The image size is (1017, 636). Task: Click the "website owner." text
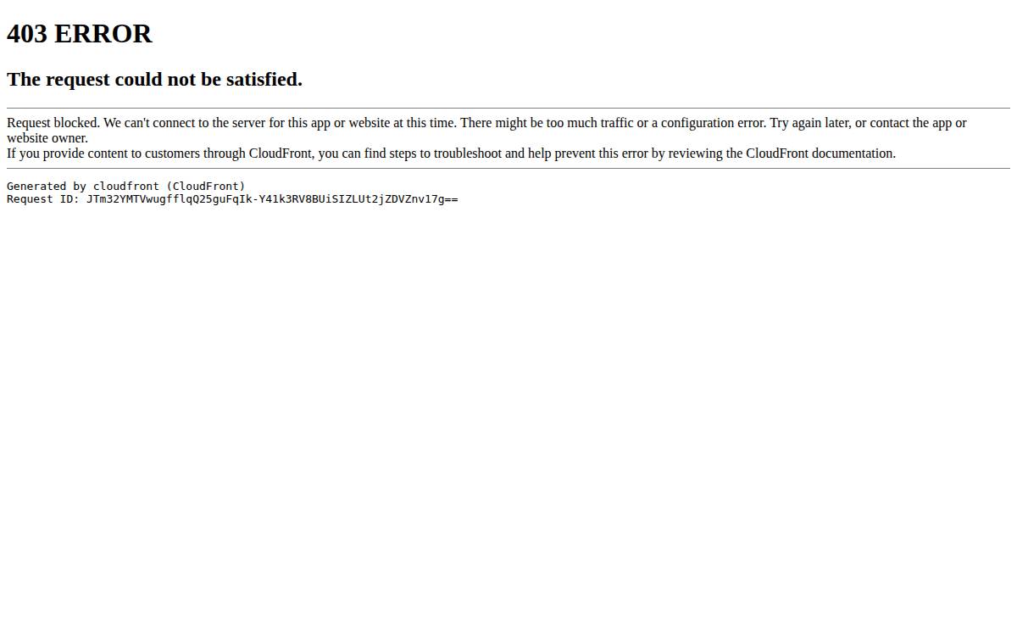tap(47, 138)
